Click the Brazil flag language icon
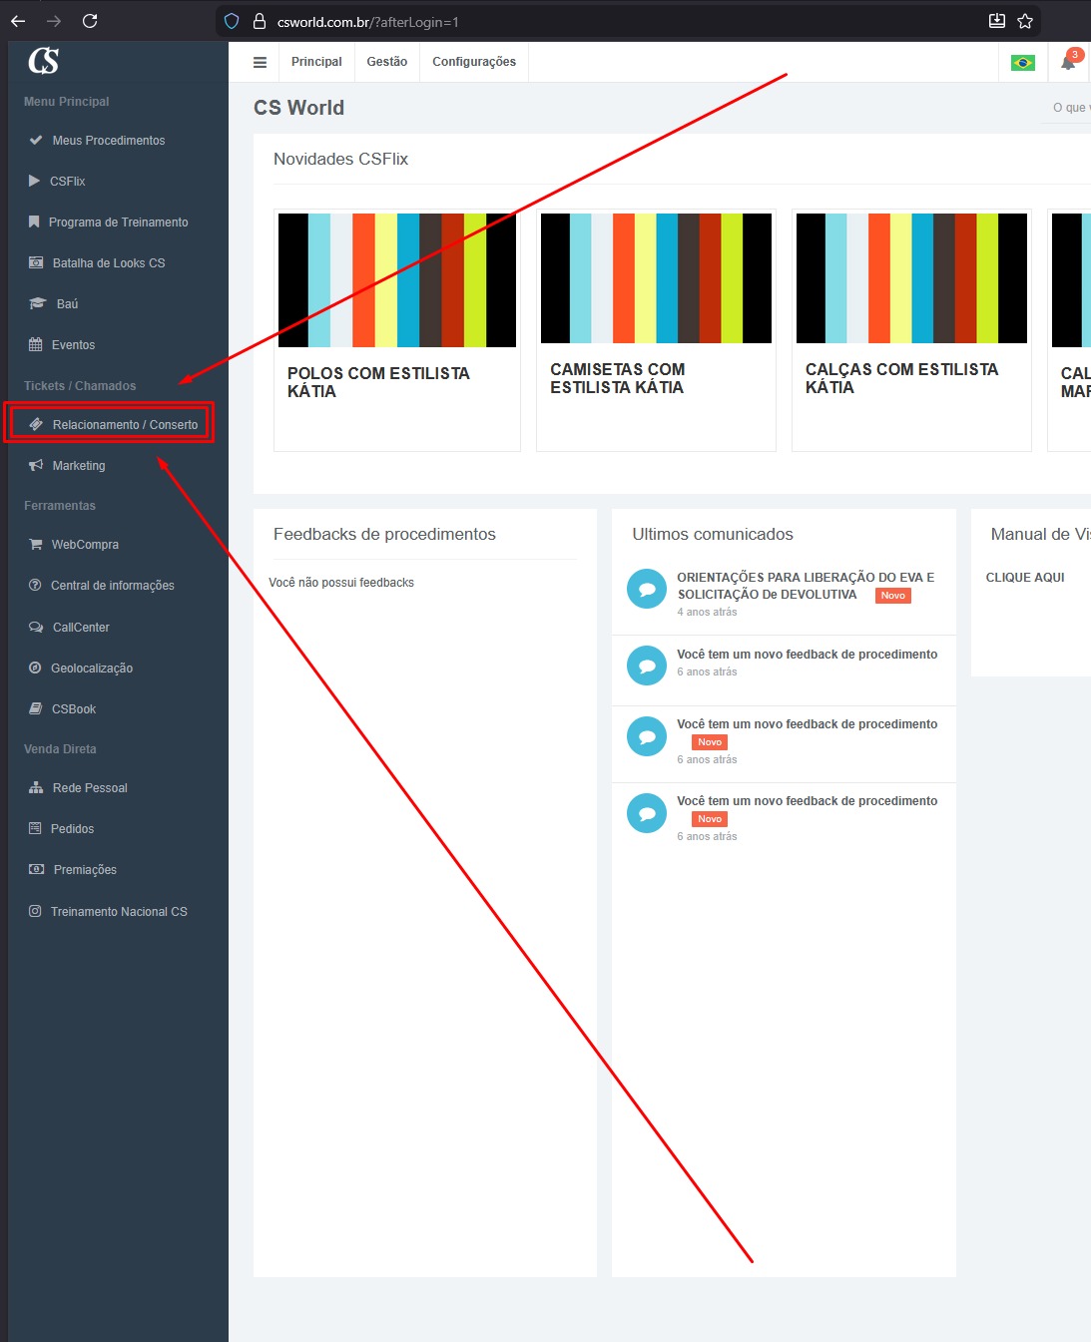Image resolution: width=1091 pixels, height=1342 pixels. pos(1023,62)
